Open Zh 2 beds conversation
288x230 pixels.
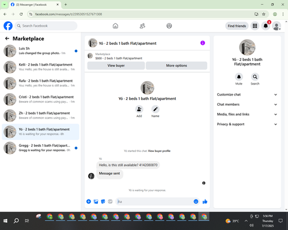click(x=40, y=116)
